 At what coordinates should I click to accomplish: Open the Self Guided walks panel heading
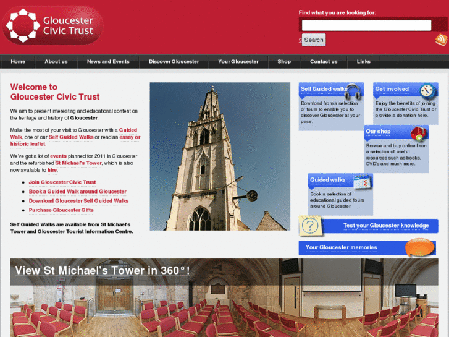coord(324,89)
